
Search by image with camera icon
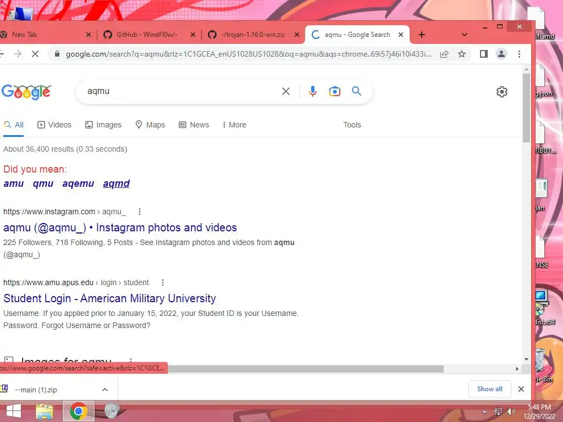click(x=335, y=91)
